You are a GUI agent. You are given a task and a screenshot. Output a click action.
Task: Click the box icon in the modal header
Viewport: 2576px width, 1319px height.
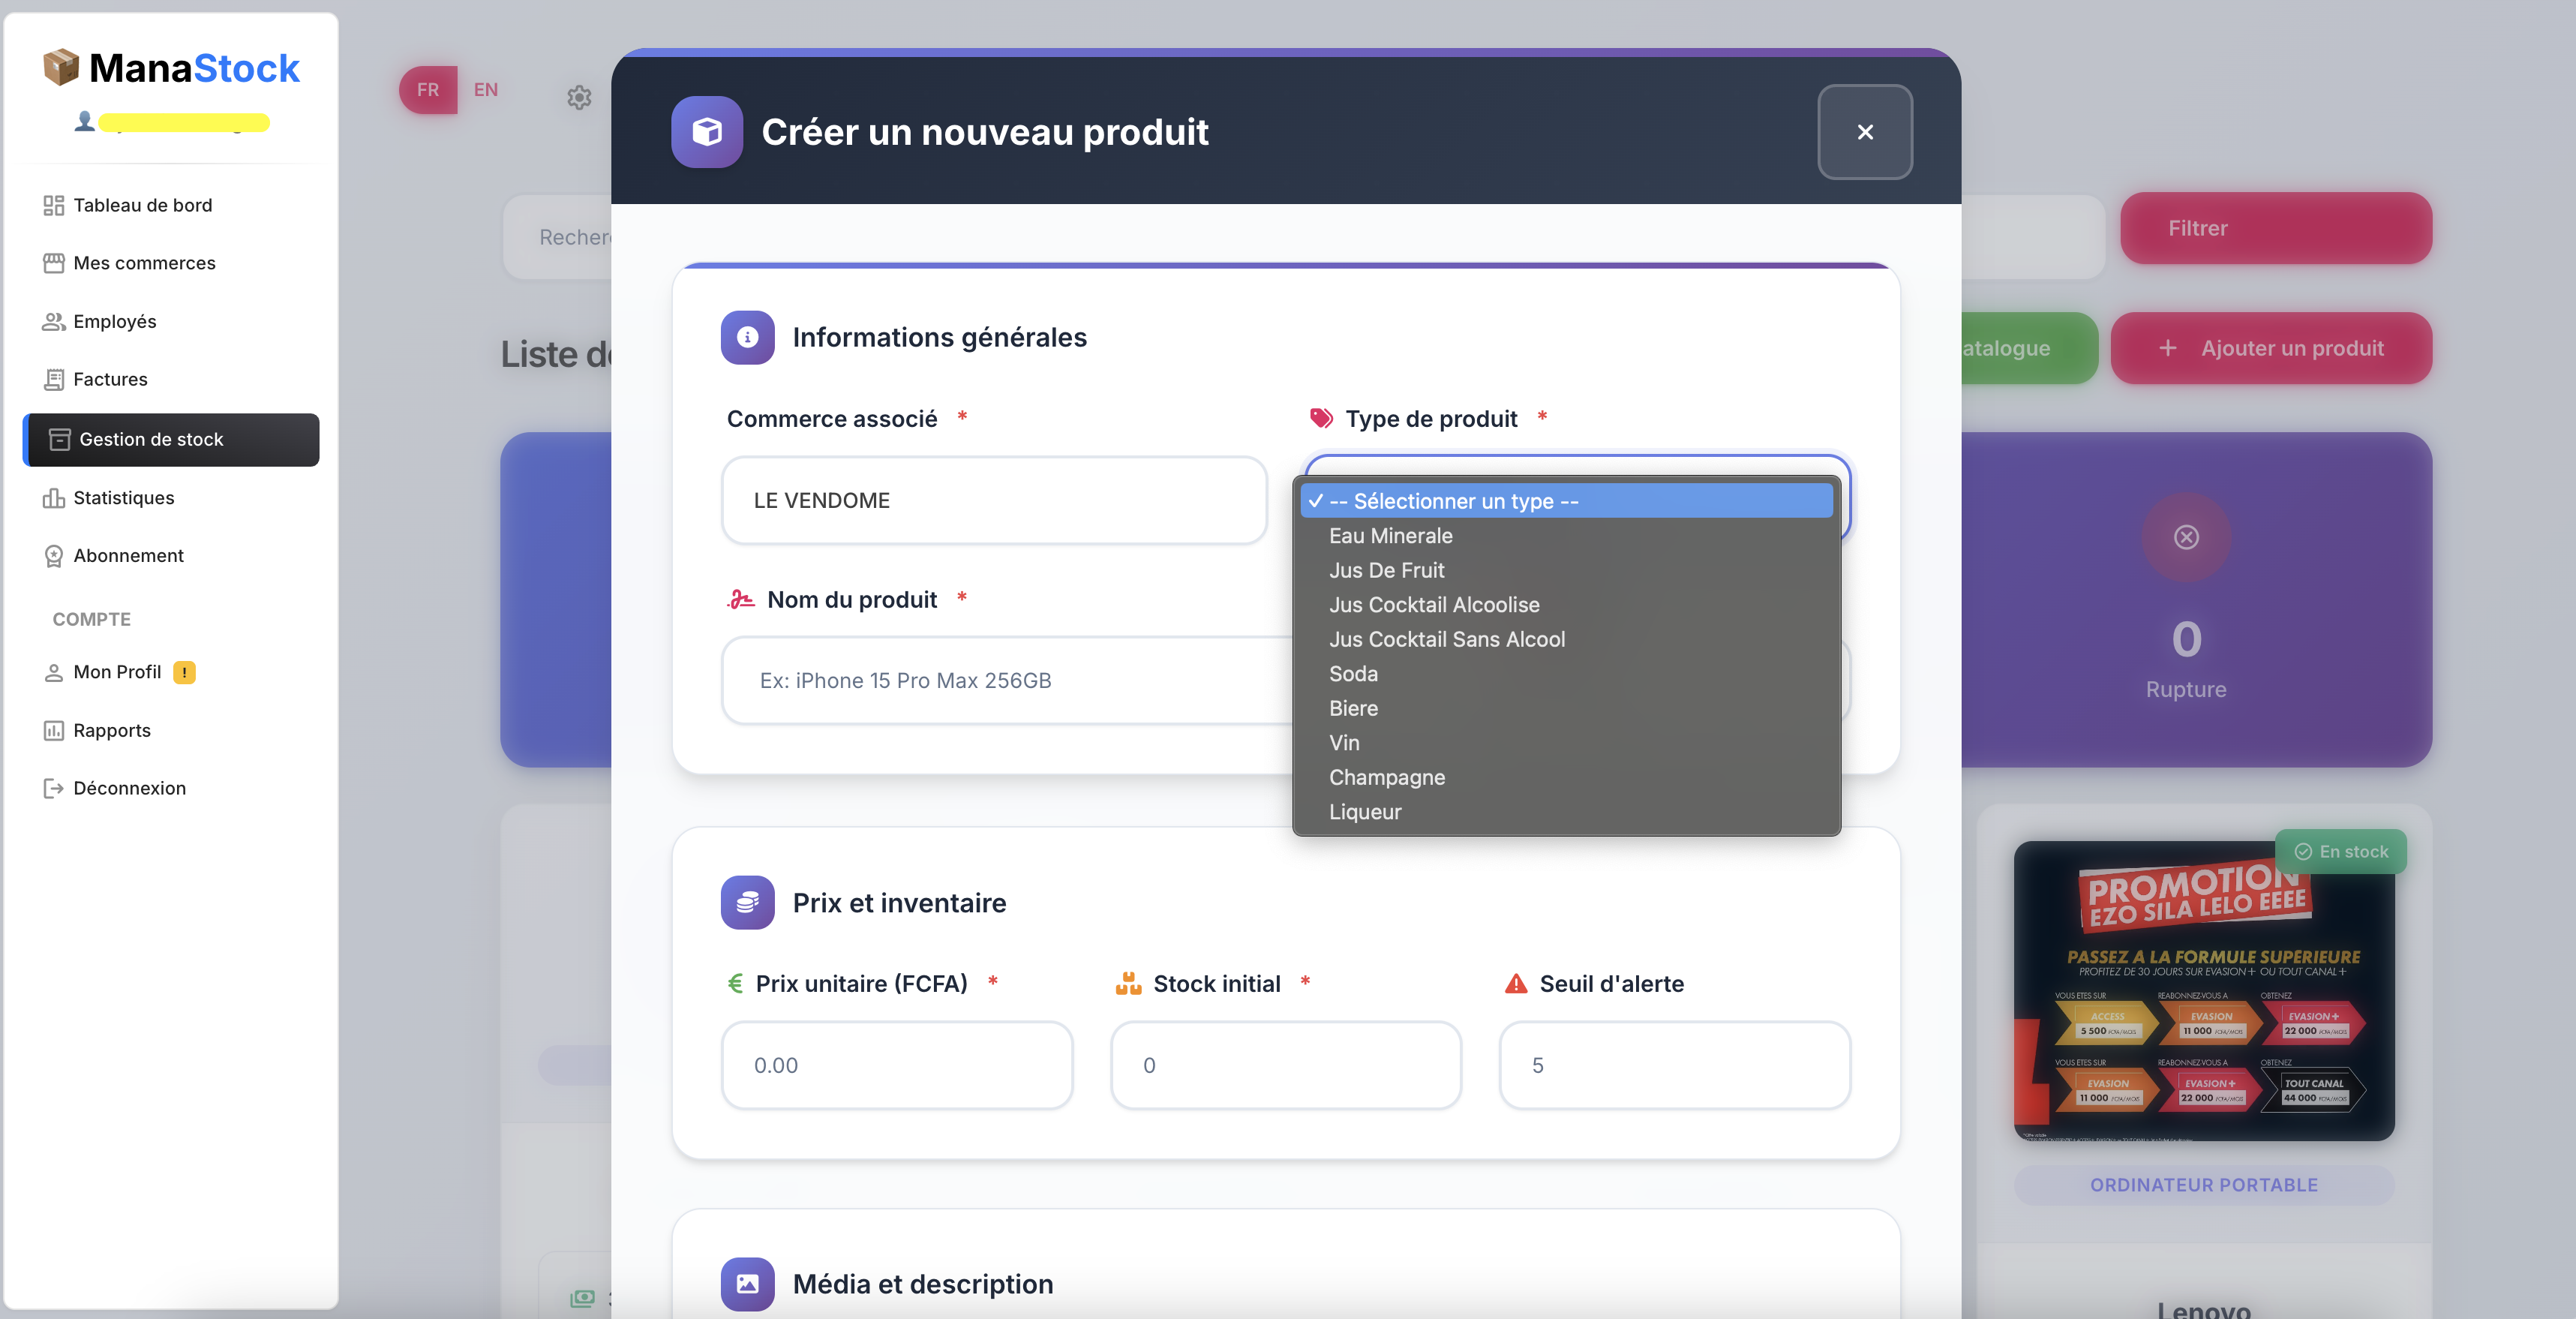(707, 132)
